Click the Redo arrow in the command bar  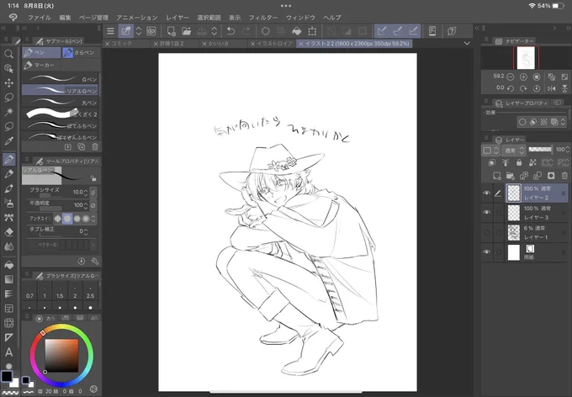click(246, 31)
